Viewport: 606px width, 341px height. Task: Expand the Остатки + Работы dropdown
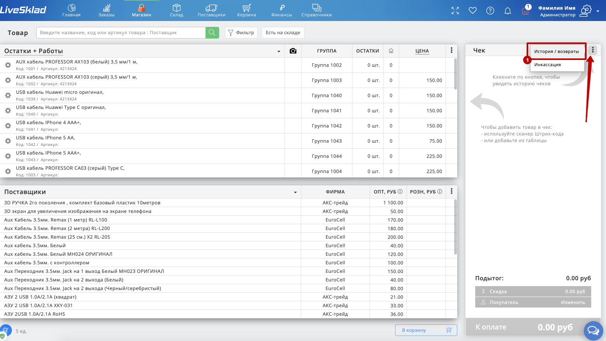coord(279,51)
